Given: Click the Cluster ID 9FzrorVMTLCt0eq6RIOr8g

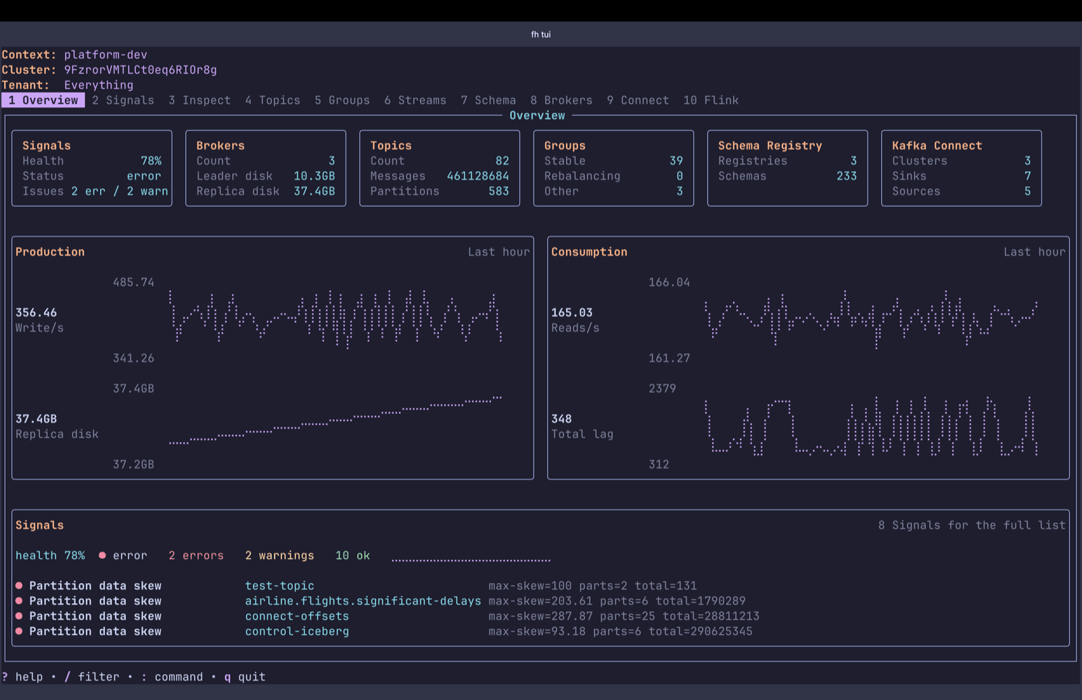Looking at the screenshot, I should click(x=141, y=70).
